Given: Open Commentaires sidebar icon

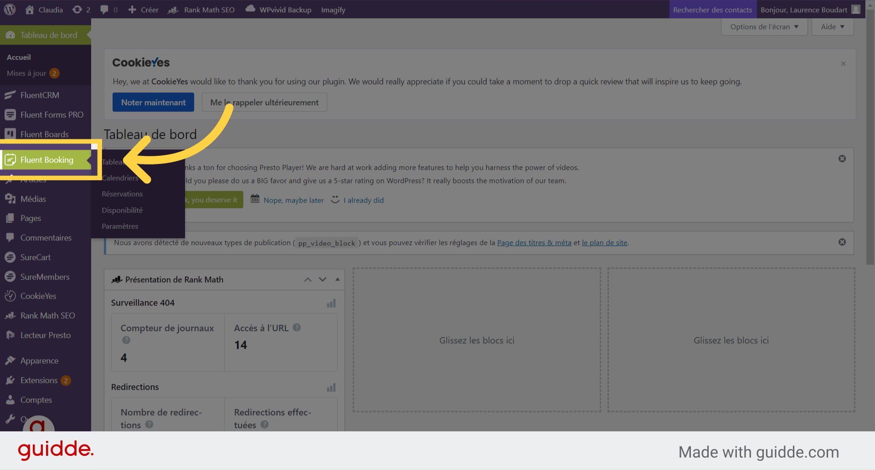Looking at the screenshot, I should [x=10, y=238].
